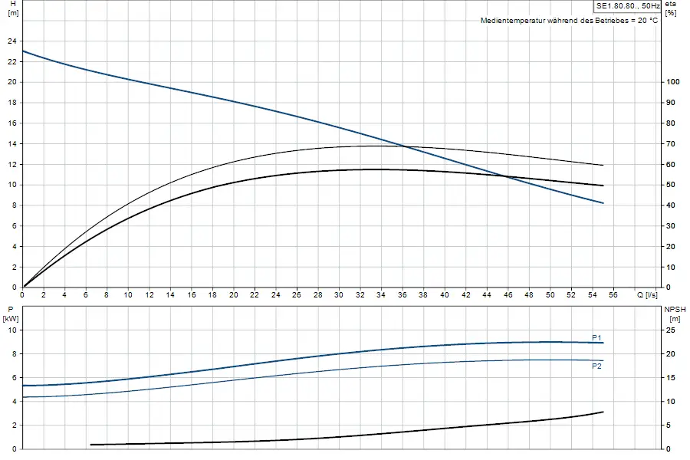This screenshot has width=690, height=460.
Task: Click the 14 tick on the H axis
Action: [11, 144]
